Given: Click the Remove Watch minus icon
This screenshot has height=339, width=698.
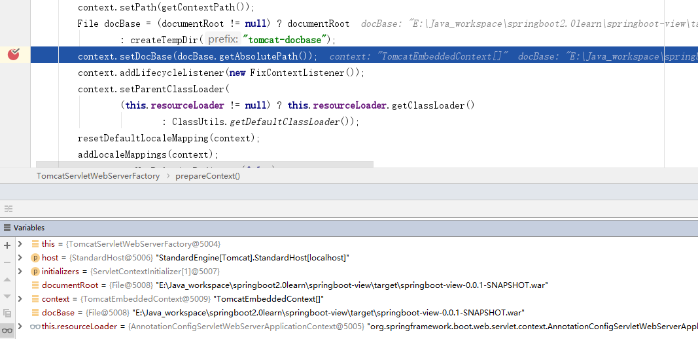Looking at the screenshot, I should [7, 262].
